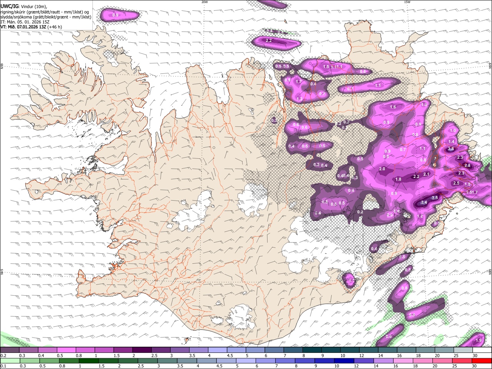The height and width of the screenshot is (369, 492).
Task: Click the '1.6' precipitation value on the map
Action: 393,107
